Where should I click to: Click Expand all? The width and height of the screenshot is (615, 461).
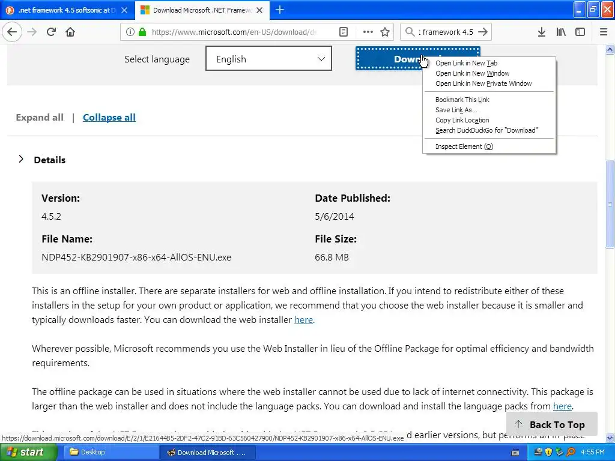click(x=40, y=117)
